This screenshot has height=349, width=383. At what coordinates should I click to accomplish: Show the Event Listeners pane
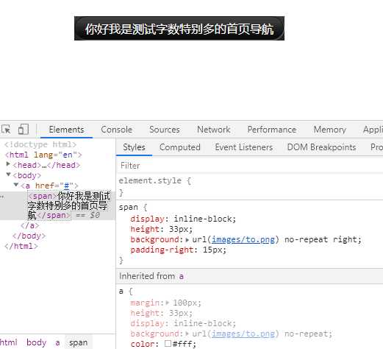[x=244, y=147]
